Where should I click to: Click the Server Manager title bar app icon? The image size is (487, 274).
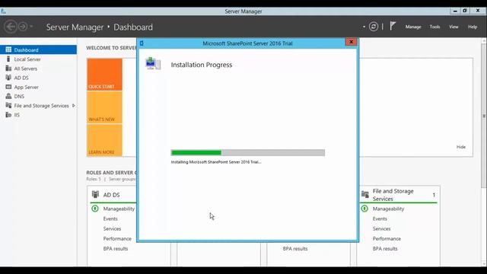pos(3,11)
